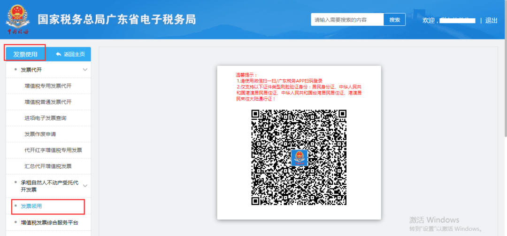The height and width of the screenshot is (236, 507).
Task: Collapse the 承租自然人不动产受托代开发票 chevron
Action: (x=85, y=186)
